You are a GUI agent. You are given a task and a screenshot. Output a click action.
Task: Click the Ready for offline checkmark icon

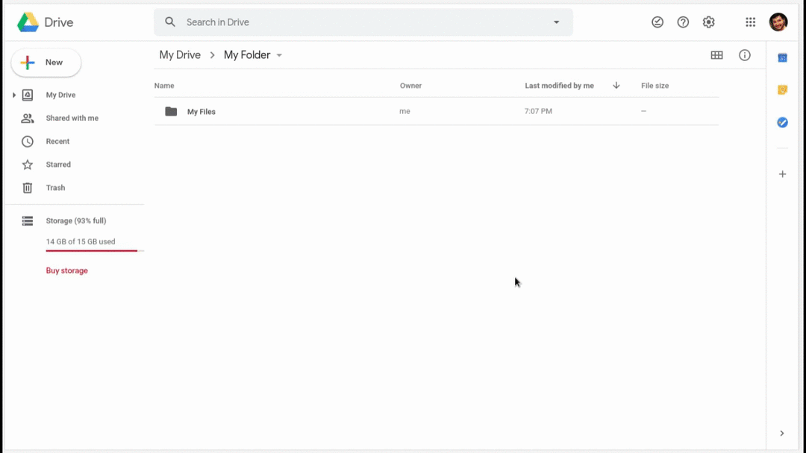point(657,22)
